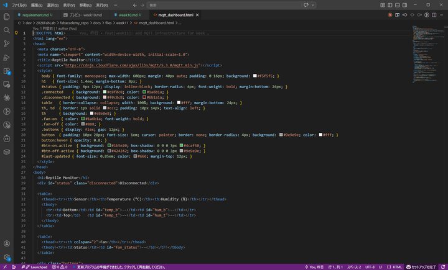Open the Extensions view with badge
The height and width of the screenshot is (270, 448).
7,71
